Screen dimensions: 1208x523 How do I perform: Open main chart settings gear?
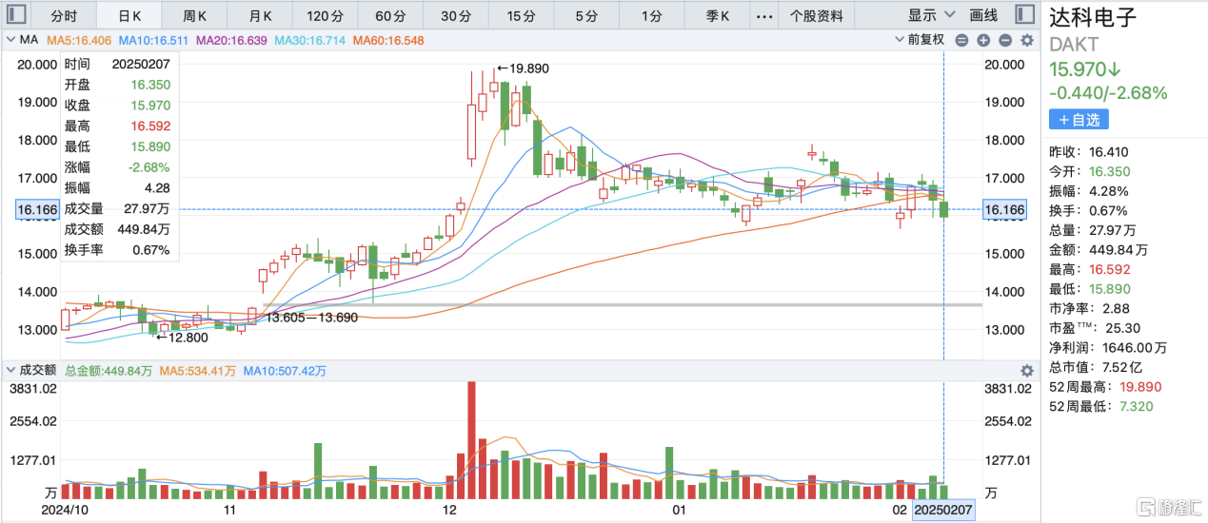point(1026,40)
